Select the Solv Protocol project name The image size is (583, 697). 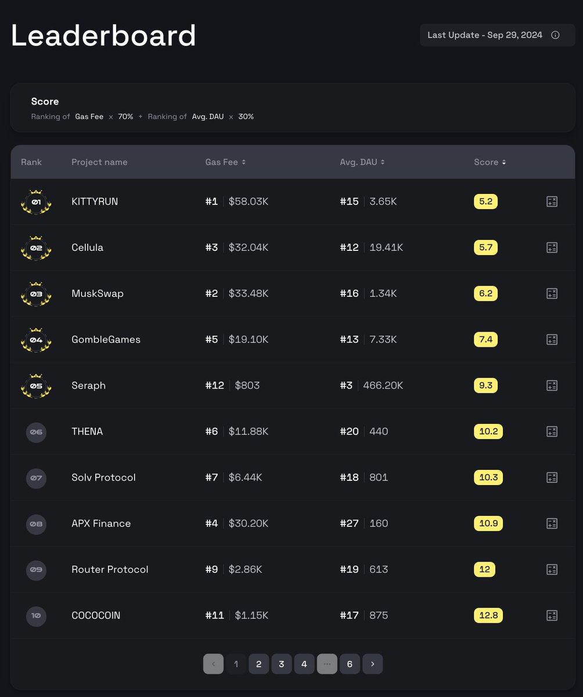pyautogui.click(x=103, y=477)
